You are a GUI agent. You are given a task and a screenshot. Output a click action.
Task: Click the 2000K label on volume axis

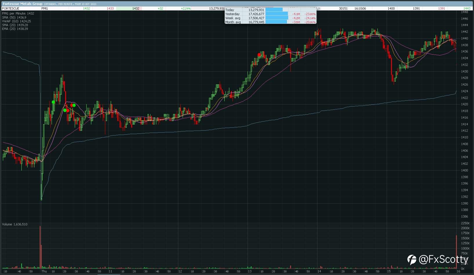[x=465, y=228]
